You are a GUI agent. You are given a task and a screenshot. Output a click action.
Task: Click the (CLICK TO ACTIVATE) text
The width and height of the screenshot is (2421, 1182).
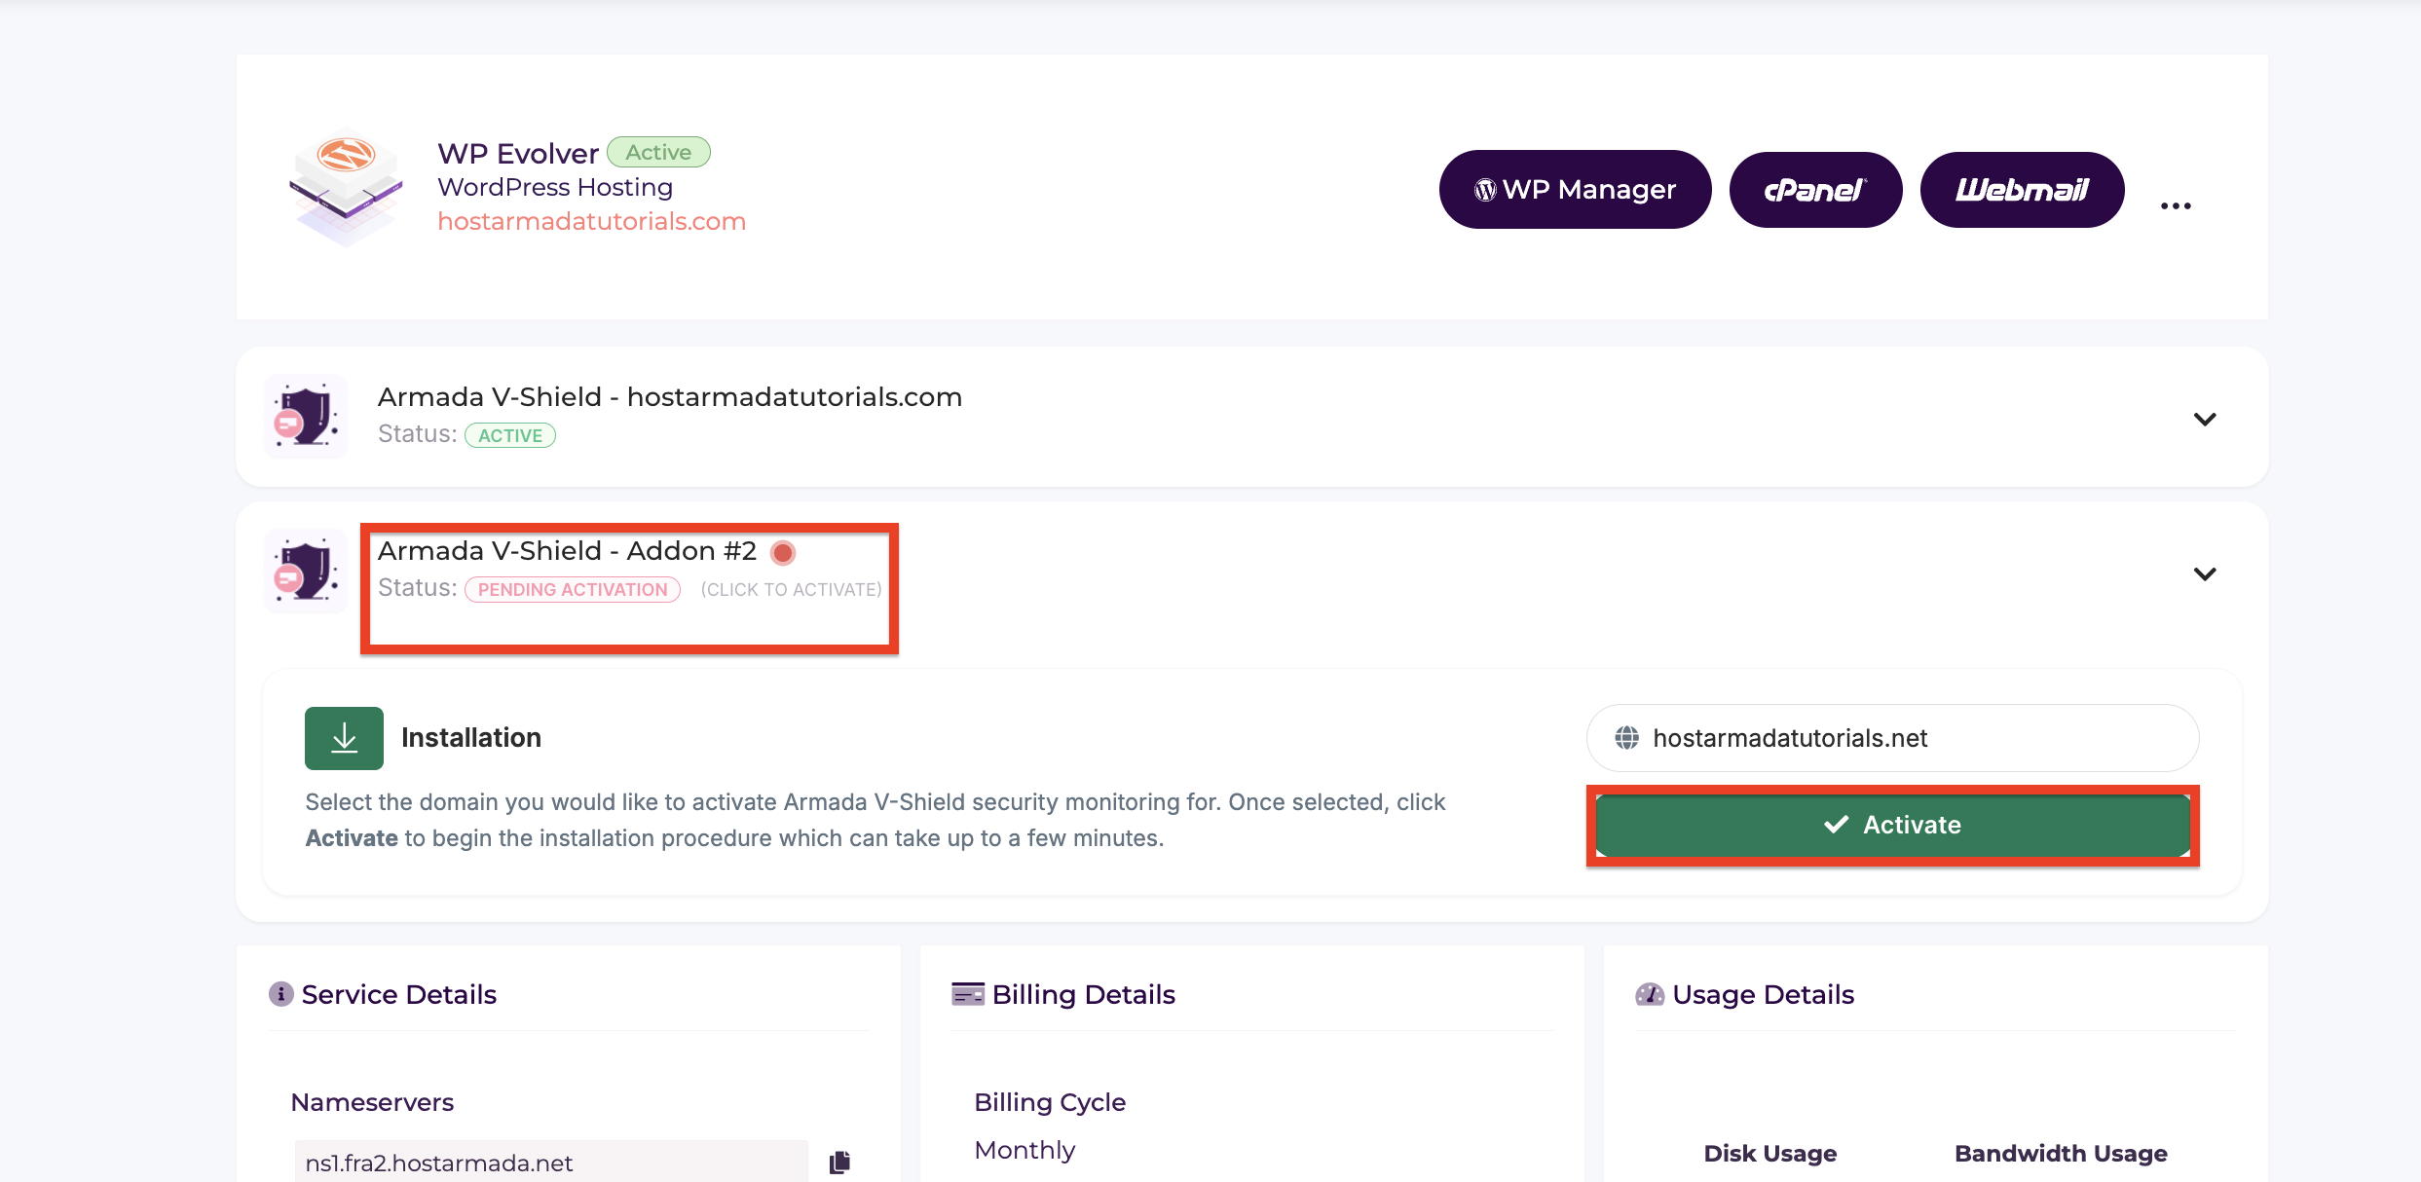791,590
